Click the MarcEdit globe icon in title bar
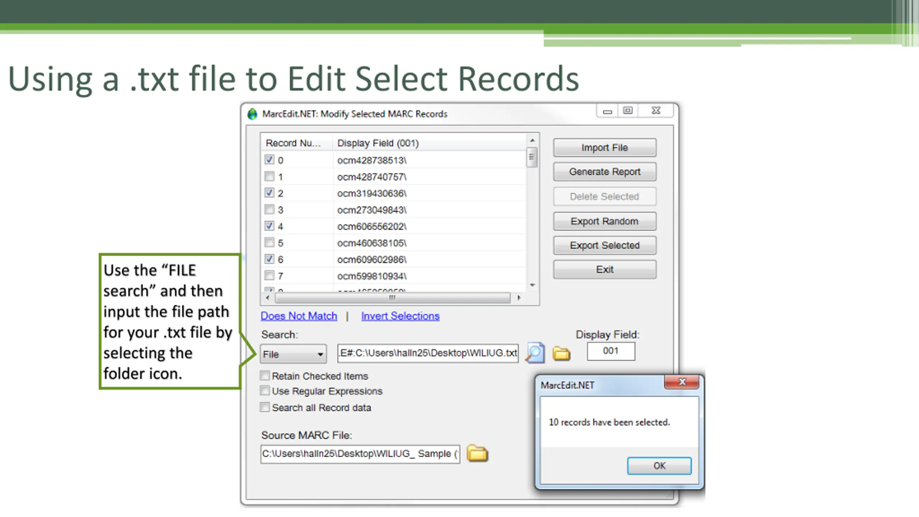 click(x=252, y=114)
